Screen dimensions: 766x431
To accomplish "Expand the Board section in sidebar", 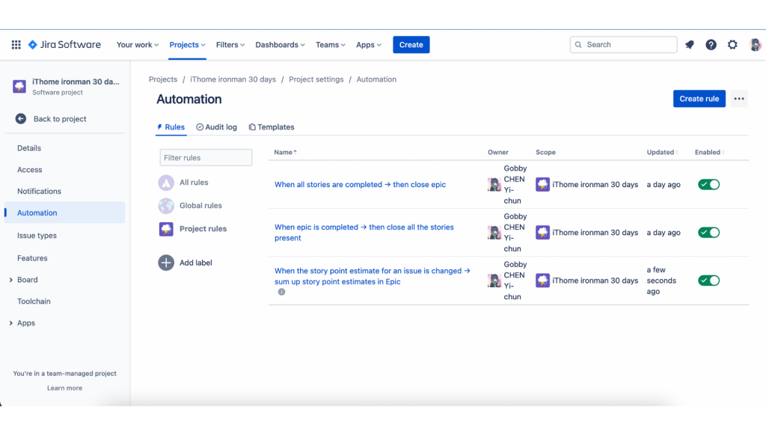I will click(10, 280).
